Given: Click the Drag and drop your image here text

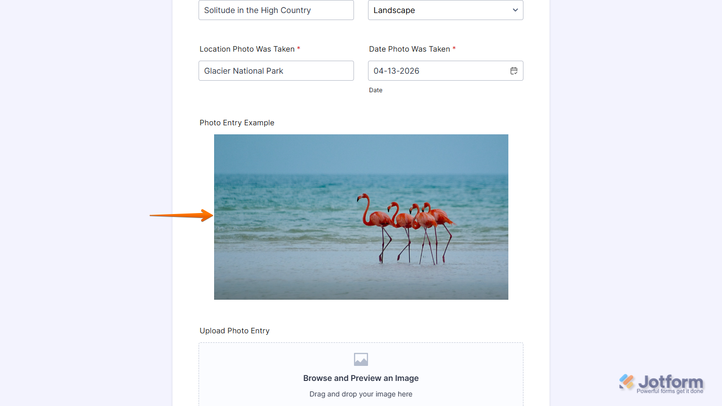Looking at the screenshot, I should 360,394.
